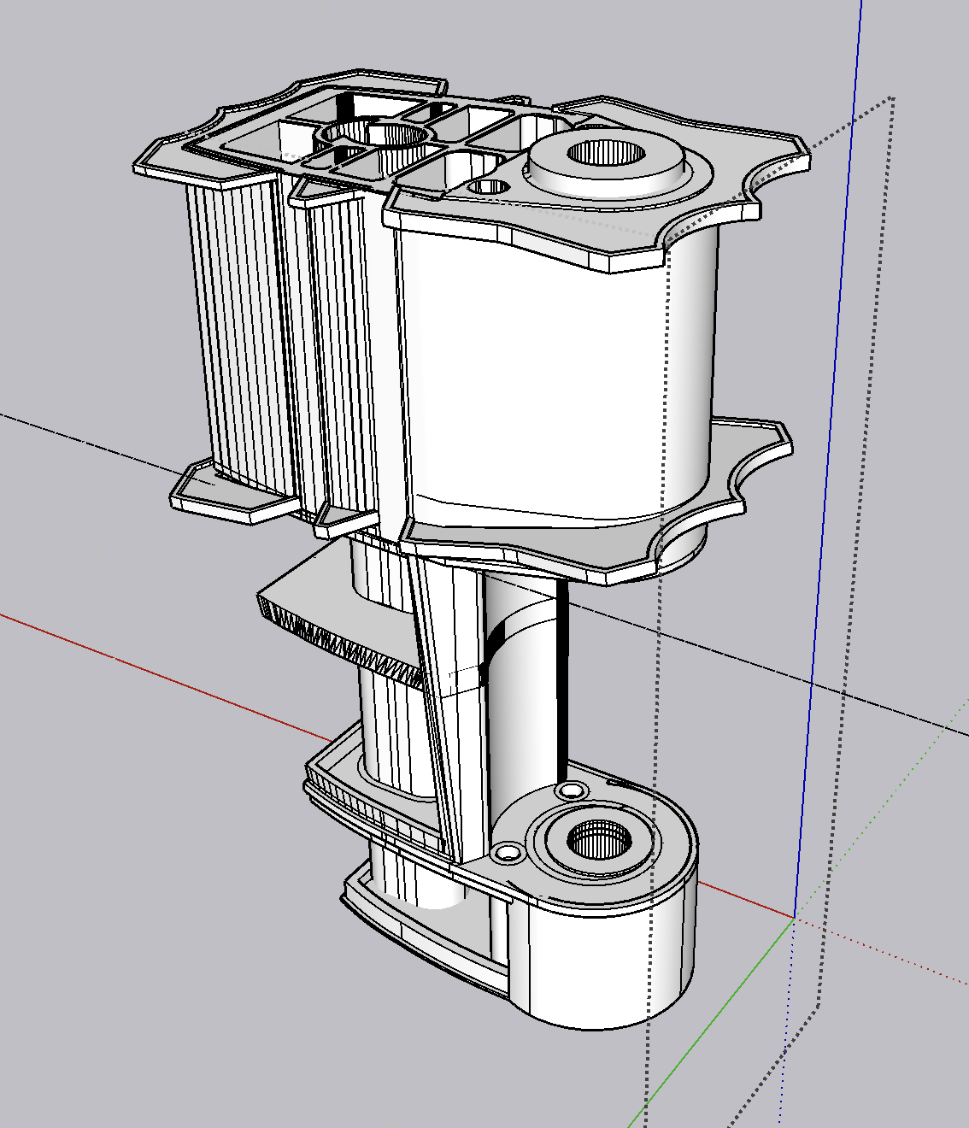The image size is (969, 1128).
Task: Select the open cylinder on the top left flange
Action: click(x=376, y=135)
